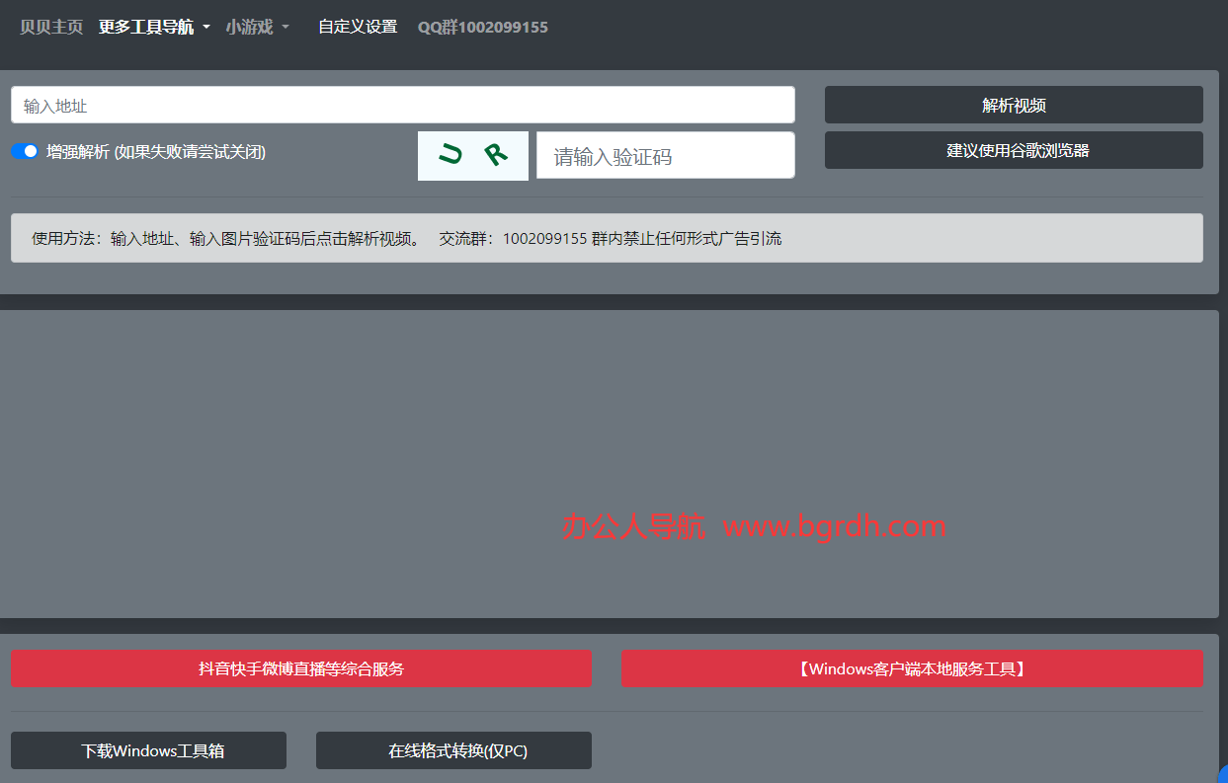Screen dimensions: 1228x783
Task: Click 下载Windows工具箱 download button
Action: (x=148, y=750)
